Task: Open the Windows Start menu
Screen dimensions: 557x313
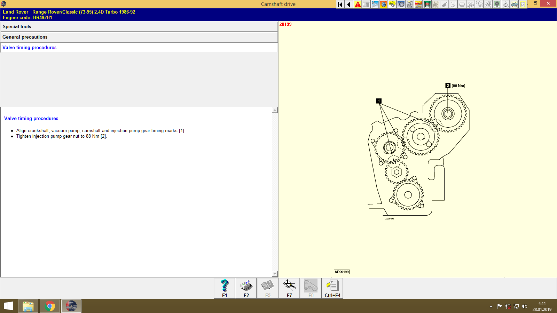Action: [x=8, y=306]
